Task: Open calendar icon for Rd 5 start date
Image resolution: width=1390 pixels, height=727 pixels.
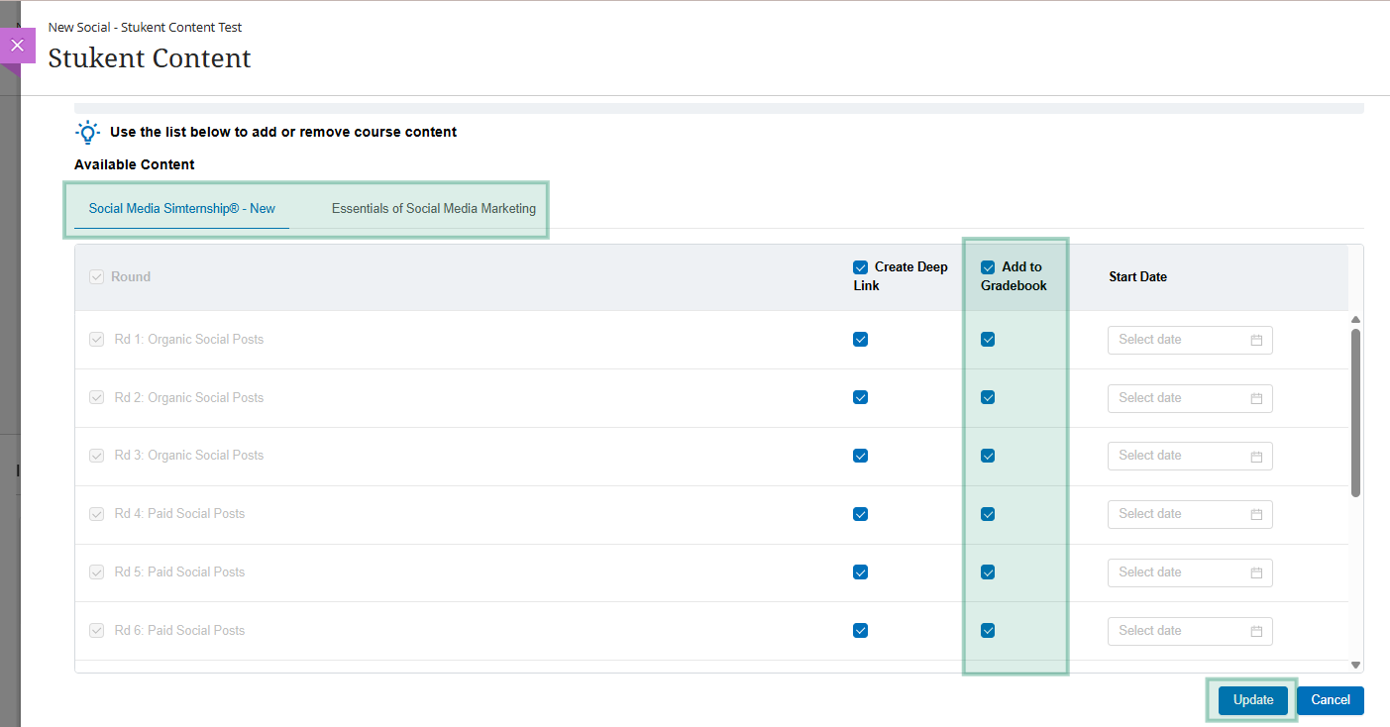Action: tap(1256, 572)
